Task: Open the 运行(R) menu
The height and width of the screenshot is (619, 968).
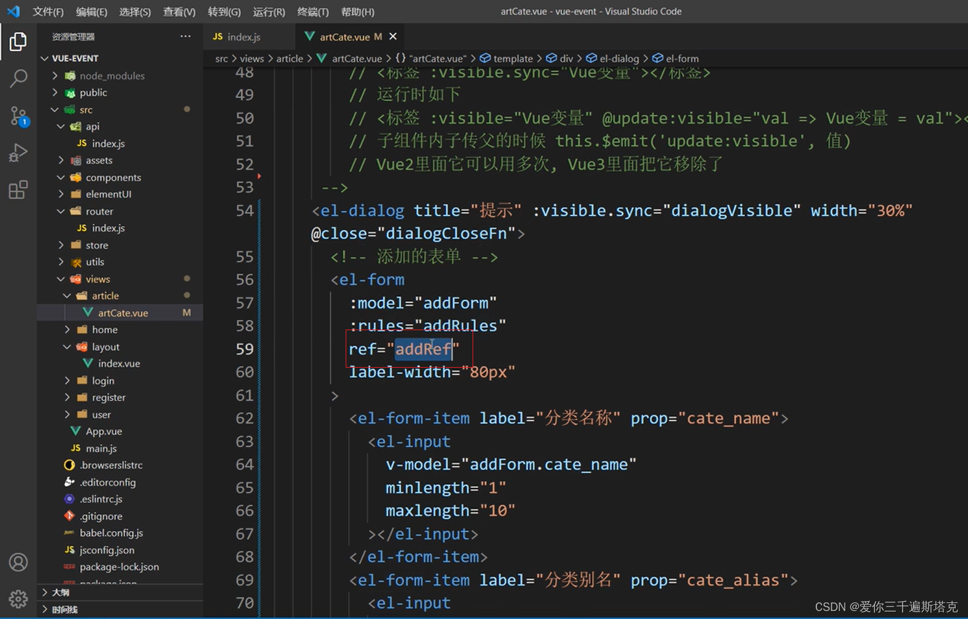Action: 269,12
